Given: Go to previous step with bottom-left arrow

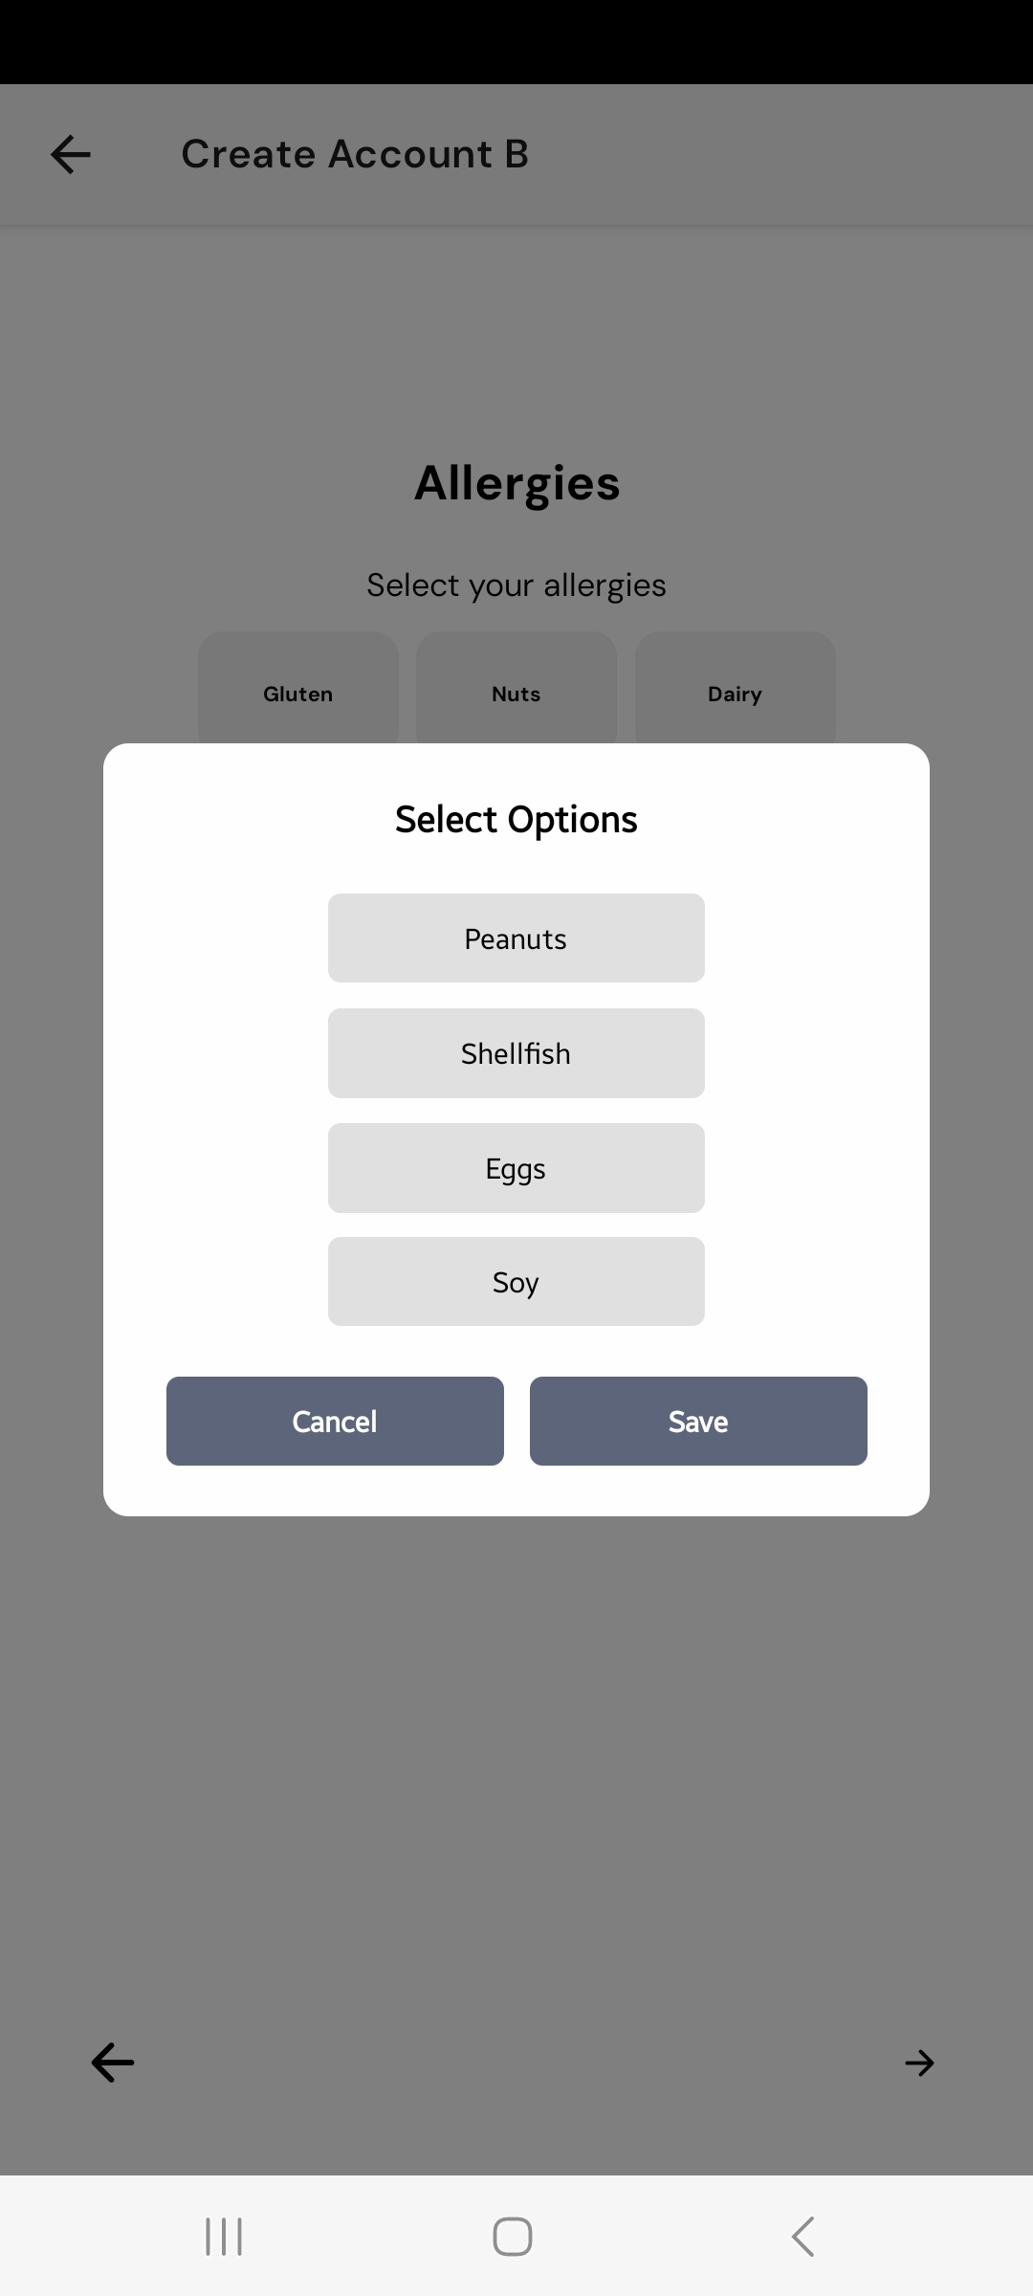Looking at the screenshot, I should [113, 2063].
